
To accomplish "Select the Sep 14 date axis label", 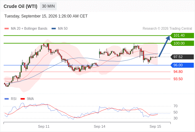I will pyautogui.click(x=99, y=126).
